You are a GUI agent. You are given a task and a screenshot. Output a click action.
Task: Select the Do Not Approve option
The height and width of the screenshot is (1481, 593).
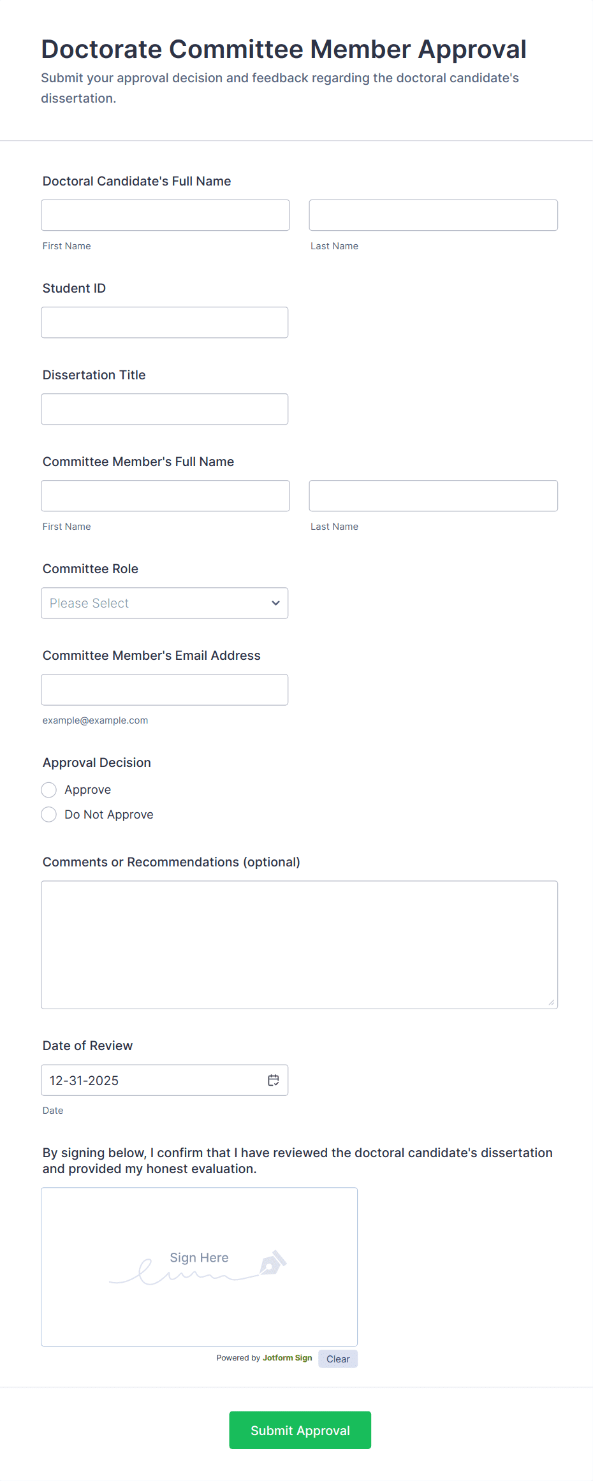pos(48,814)
